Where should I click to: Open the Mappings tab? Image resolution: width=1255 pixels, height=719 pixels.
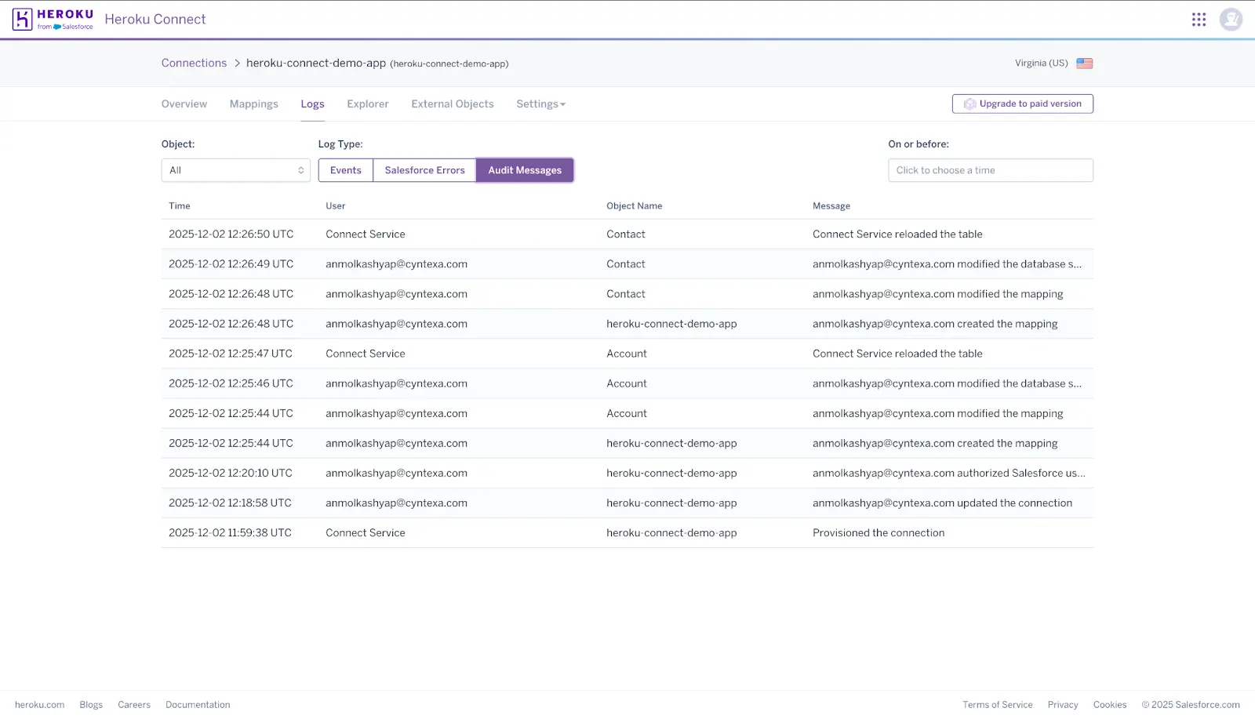tap(253, 103)
